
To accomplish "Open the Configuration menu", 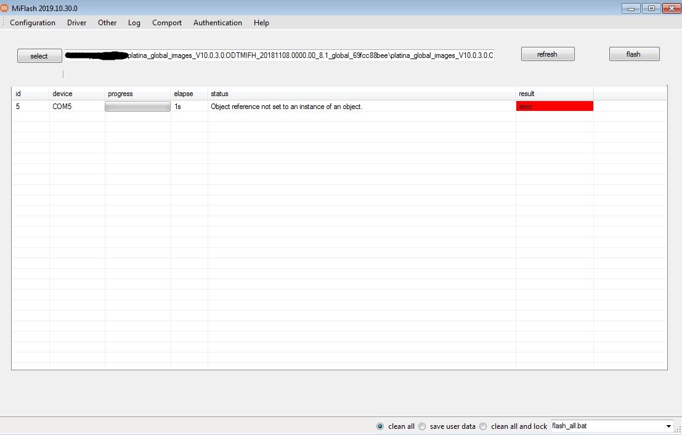I will coord(33,23).
